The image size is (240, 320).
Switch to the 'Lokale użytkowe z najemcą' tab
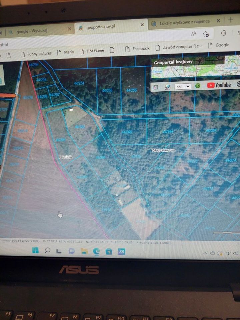click(x=186, y=22)
